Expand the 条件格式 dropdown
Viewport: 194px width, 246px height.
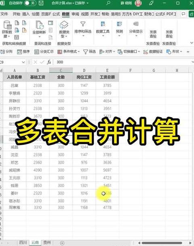point(68,51)
